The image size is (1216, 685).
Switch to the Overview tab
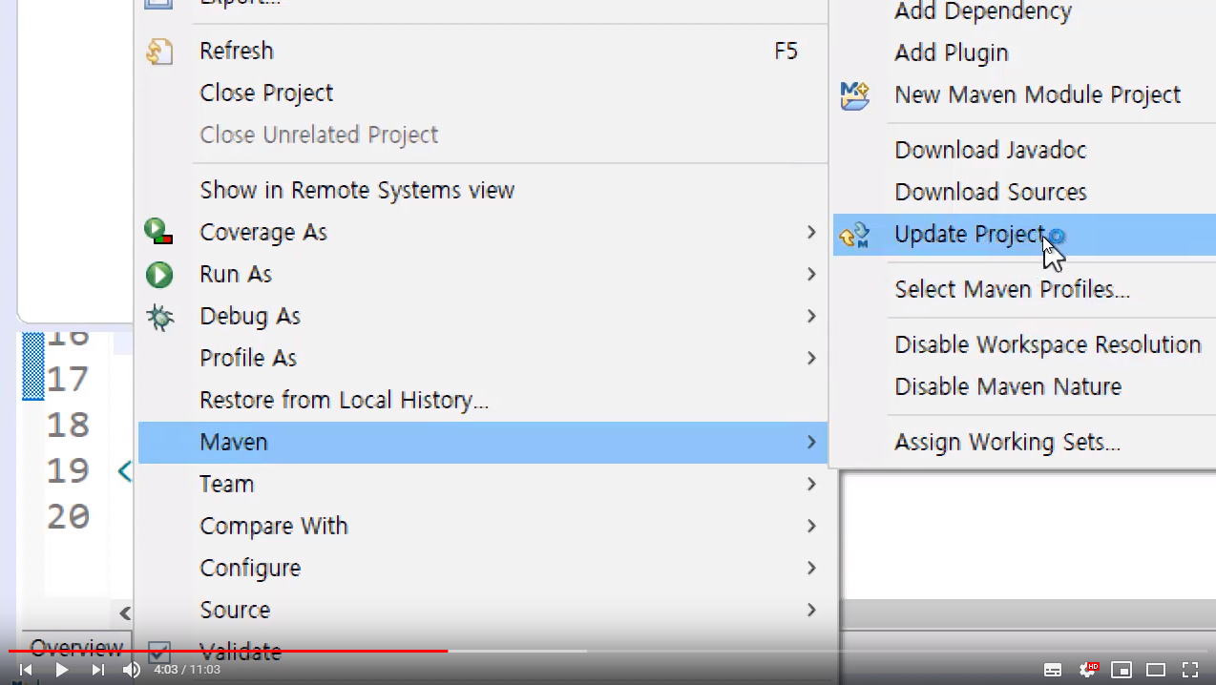pos(76,648)
